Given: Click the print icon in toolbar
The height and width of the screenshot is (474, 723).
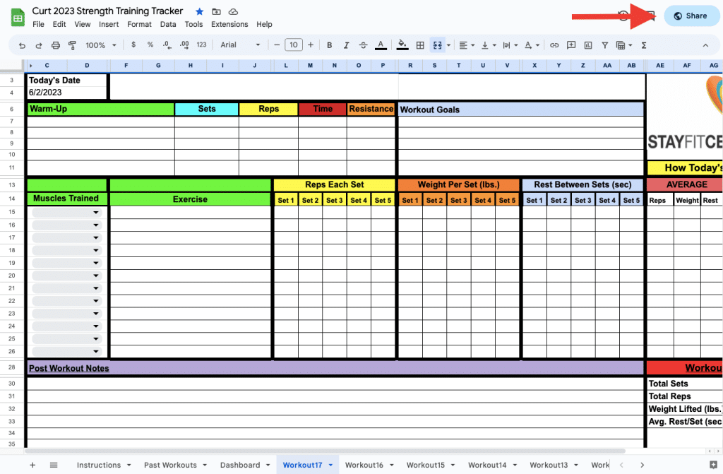Looking at the screenshot, I should tap(56, 45).
